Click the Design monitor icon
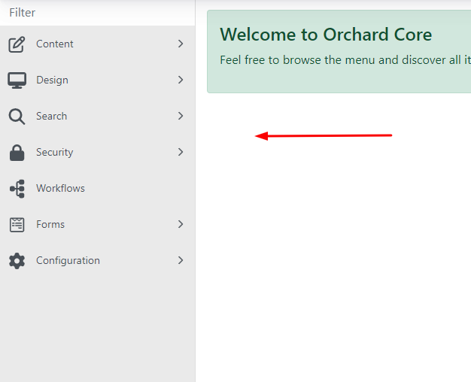This screenshot has width=471, height=382. (x=17, y=80)
